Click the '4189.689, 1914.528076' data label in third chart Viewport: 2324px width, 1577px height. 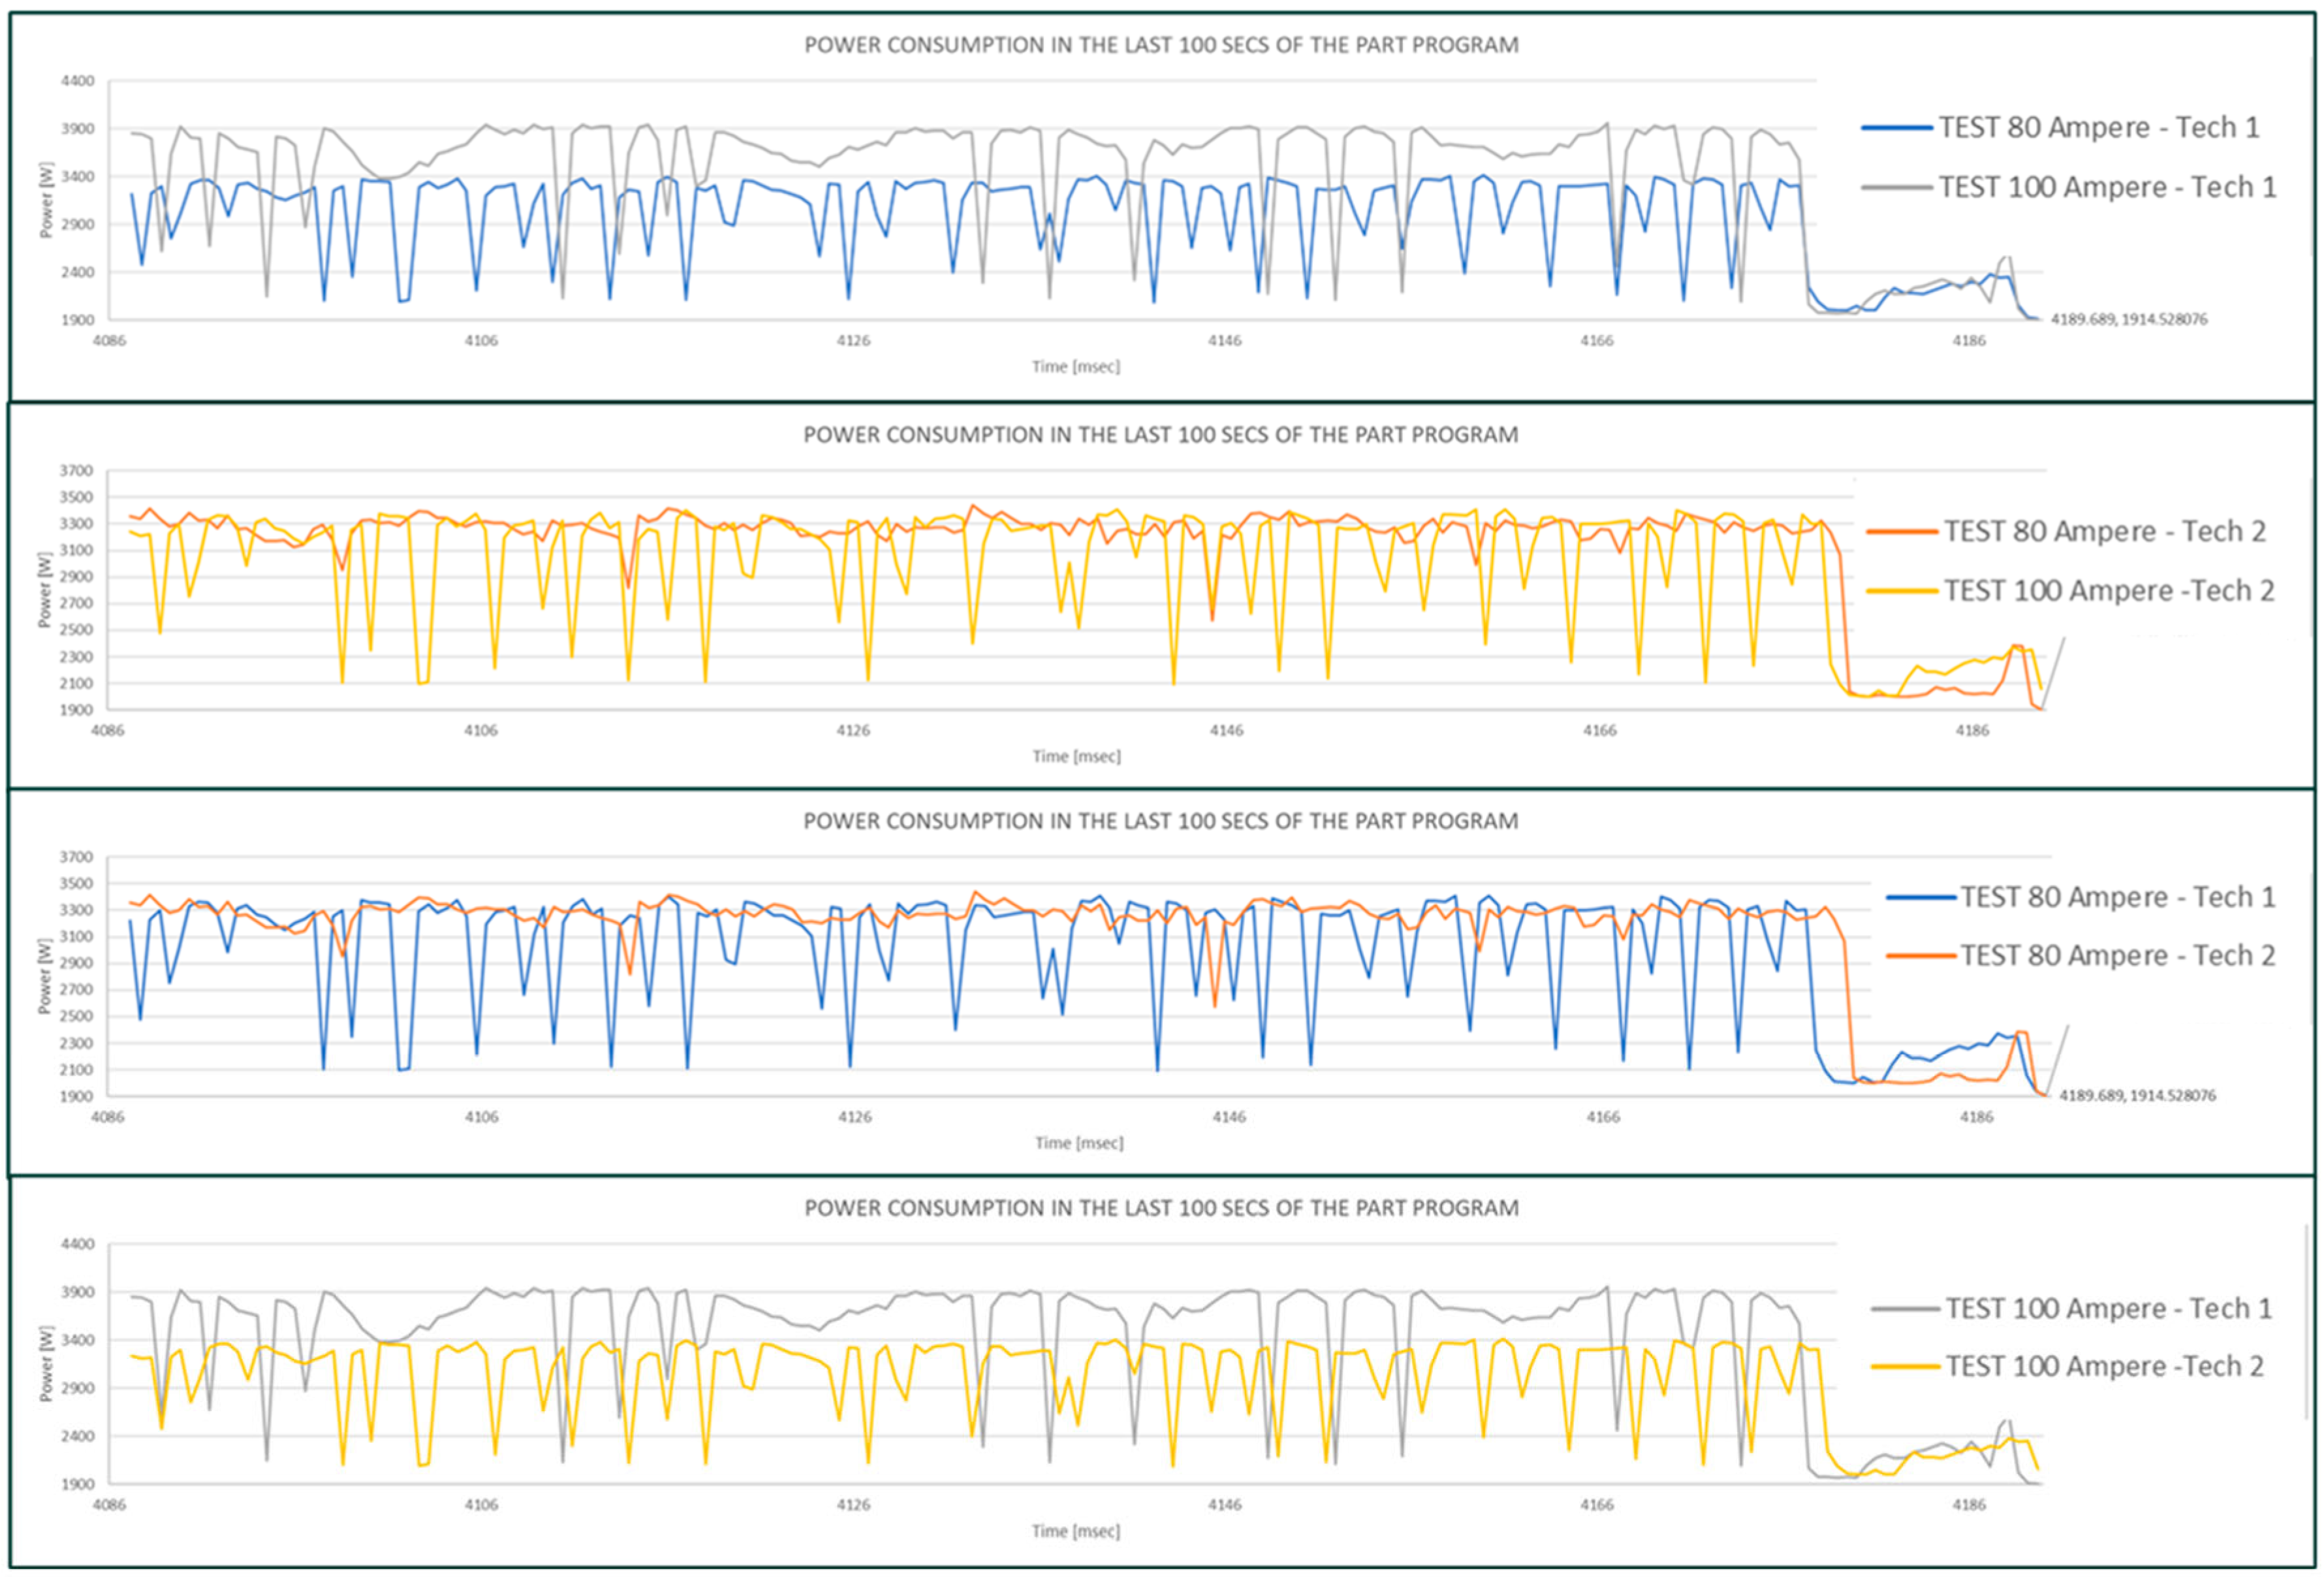(x=2137, y=1096)
